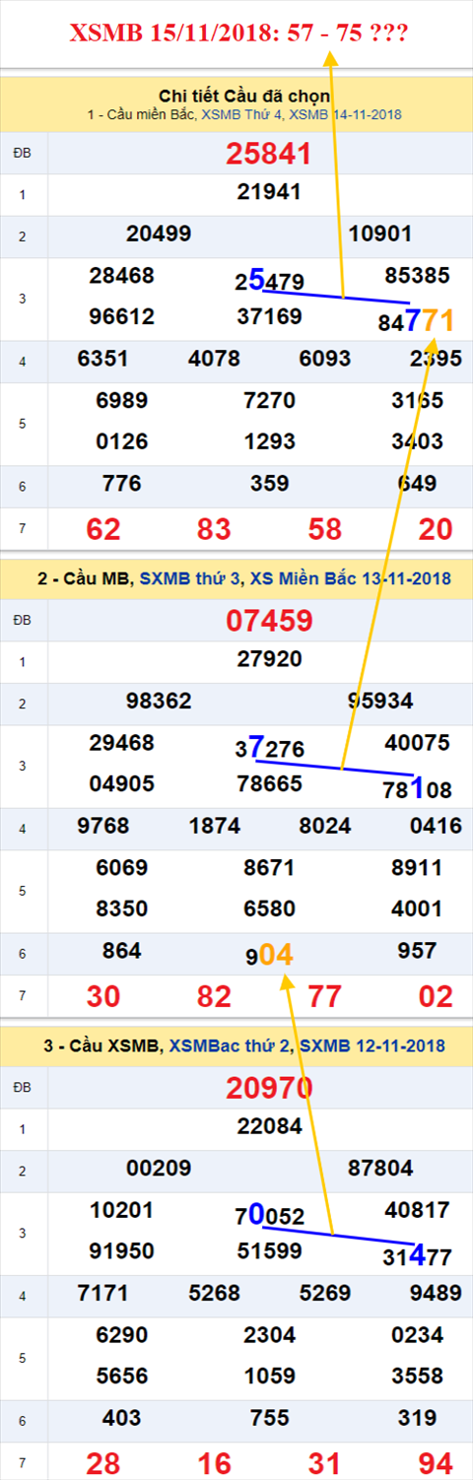Image resolution: width=473 pixels, height=1480 pixels.
Task: Select special prize number 25841
Action: pos(269,154)
